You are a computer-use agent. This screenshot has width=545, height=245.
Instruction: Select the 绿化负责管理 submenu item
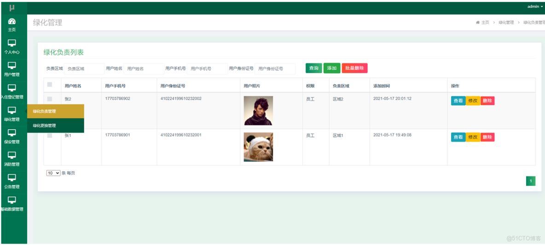56,111
